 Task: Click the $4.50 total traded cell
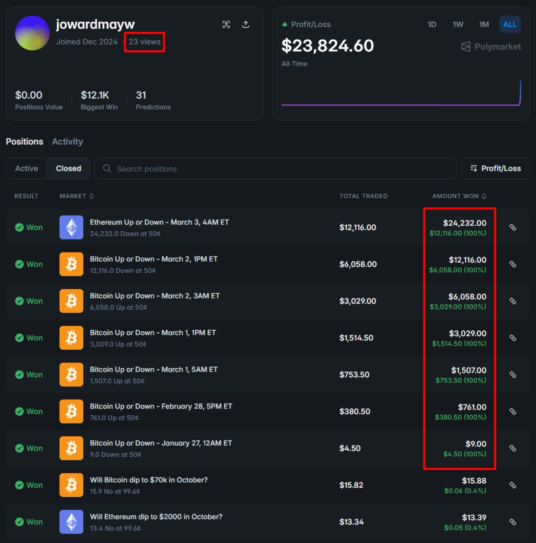click(350, 448)
